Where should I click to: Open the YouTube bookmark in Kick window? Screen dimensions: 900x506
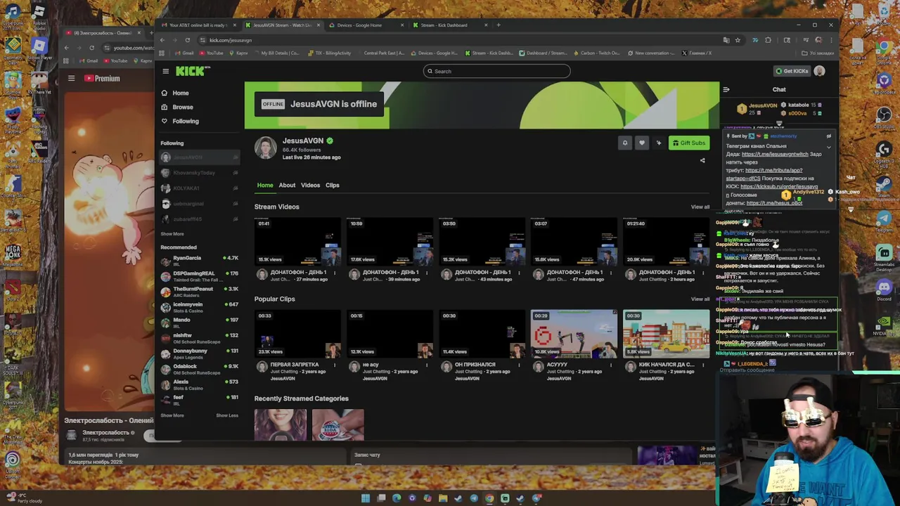click(212, 53)
